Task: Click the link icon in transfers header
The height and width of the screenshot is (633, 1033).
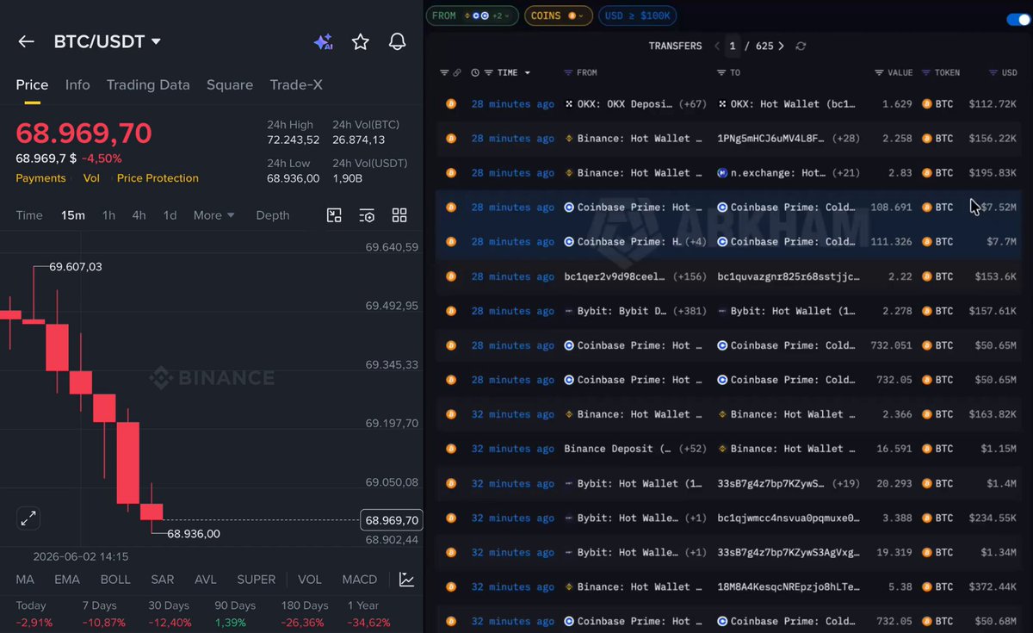Action: pos(457,72)
